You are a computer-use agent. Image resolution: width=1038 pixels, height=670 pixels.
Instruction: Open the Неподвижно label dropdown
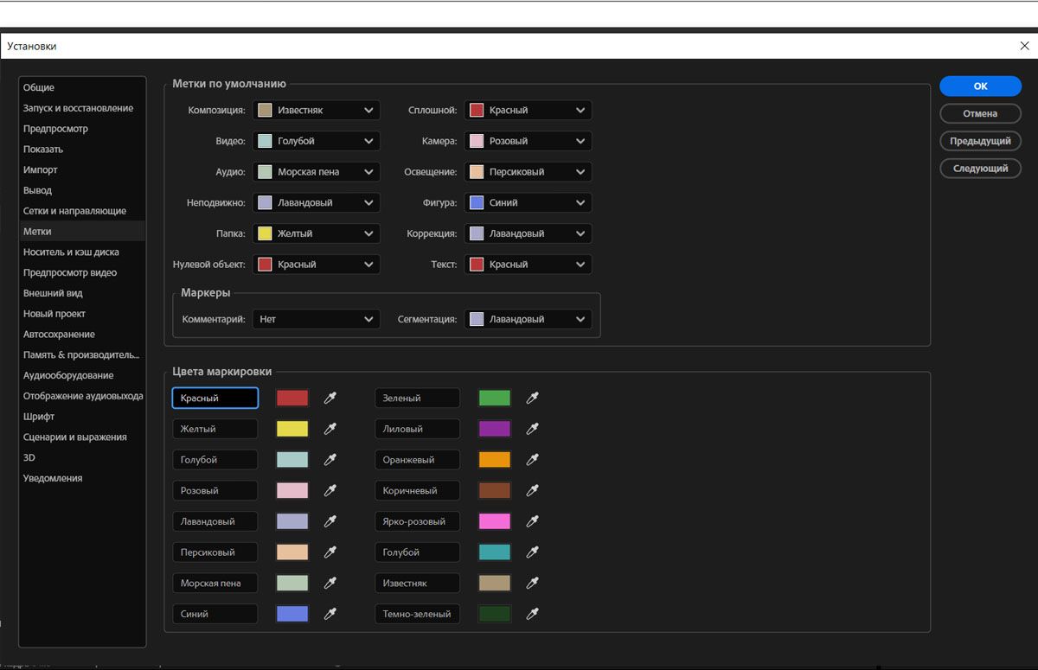click(x=317, y=202)
